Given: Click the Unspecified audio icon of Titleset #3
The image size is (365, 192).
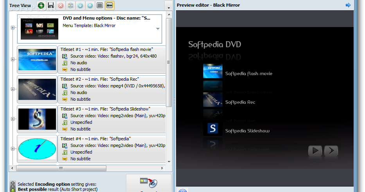Looking at the screenshot, I should 65,123.
